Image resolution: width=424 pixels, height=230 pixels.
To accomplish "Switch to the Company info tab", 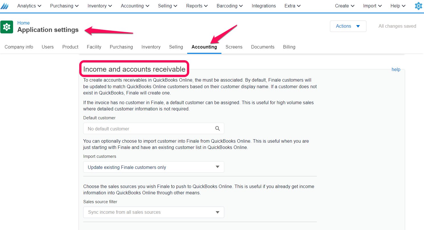I will coord(19,47).
